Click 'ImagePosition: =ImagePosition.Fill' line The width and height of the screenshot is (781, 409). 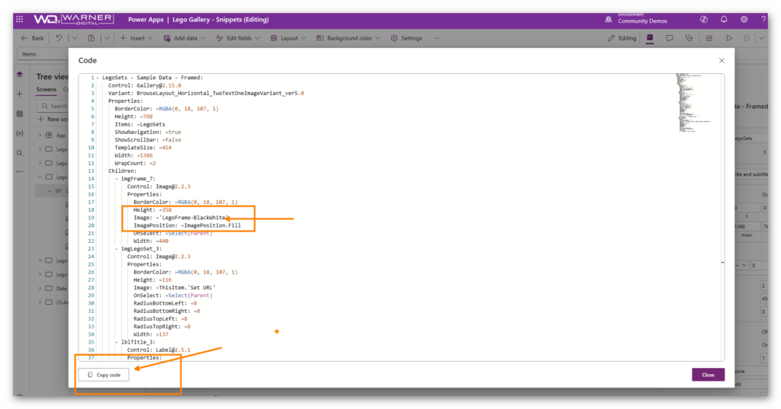click(187, 225)
